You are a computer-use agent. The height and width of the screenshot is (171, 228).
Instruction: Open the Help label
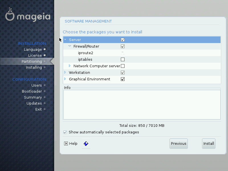point(73,144)
